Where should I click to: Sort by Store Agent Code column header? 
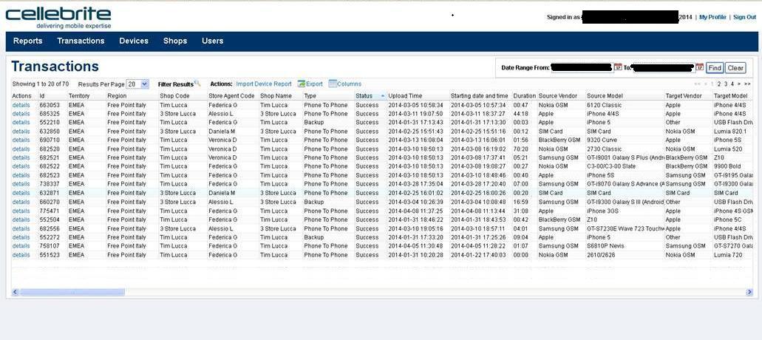tap(231, 96)
